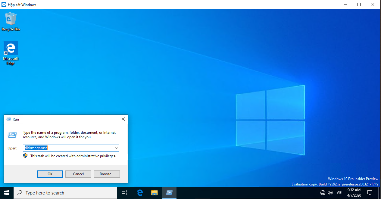Screen dimensions: 381x199
Task: Click the Browse... button
Action: point(107,174)
